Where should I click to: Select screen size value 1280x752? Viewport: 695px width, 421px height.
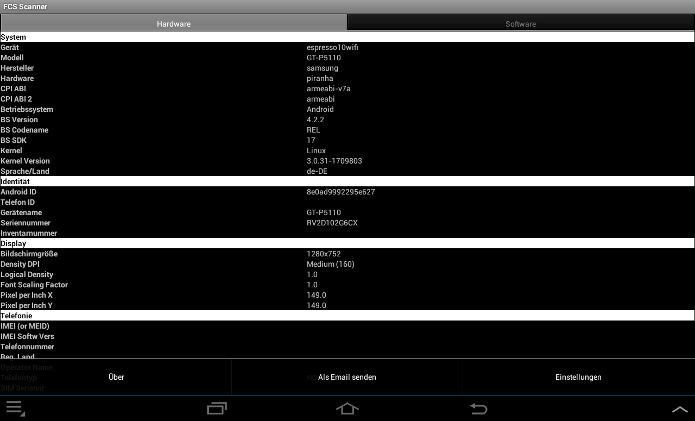point(324,254)
